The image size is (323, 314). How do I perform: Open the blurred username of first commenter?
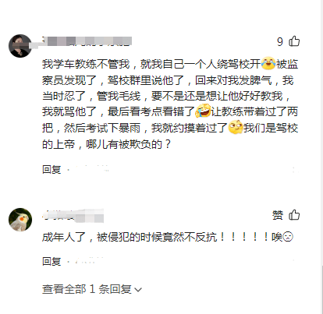pyautogui.click(x=87, y=41)
